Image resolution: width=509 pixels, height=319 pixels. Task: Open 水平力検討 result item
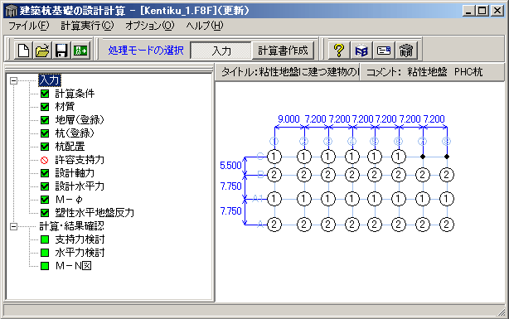(80, 253)
